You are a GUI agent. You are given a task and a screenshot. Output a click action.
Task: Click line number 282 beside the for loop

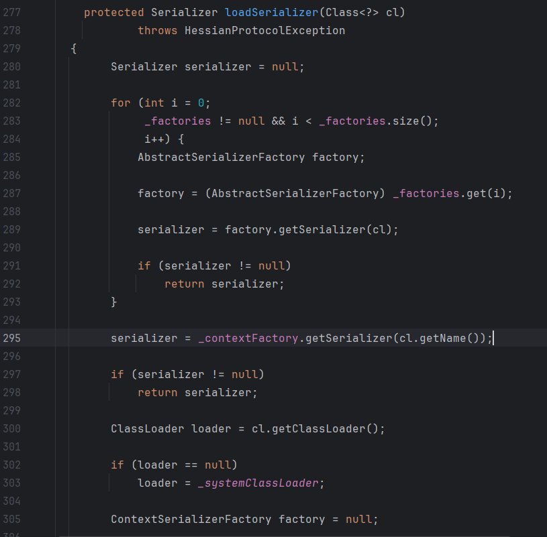click(x=11, y=103)
